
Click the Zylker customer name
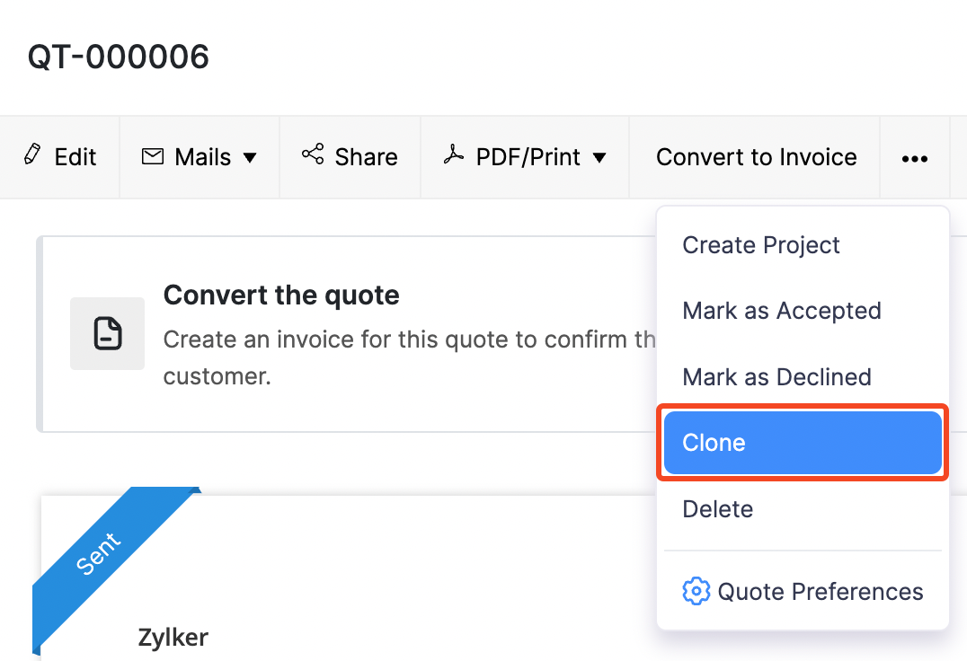point(173,638)
